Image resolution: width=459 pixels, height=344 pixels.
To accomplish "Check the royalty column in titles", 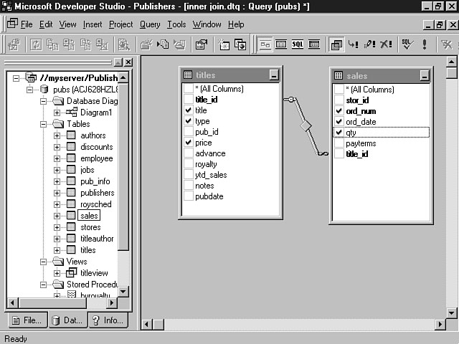I will click(x=188, y=165).
